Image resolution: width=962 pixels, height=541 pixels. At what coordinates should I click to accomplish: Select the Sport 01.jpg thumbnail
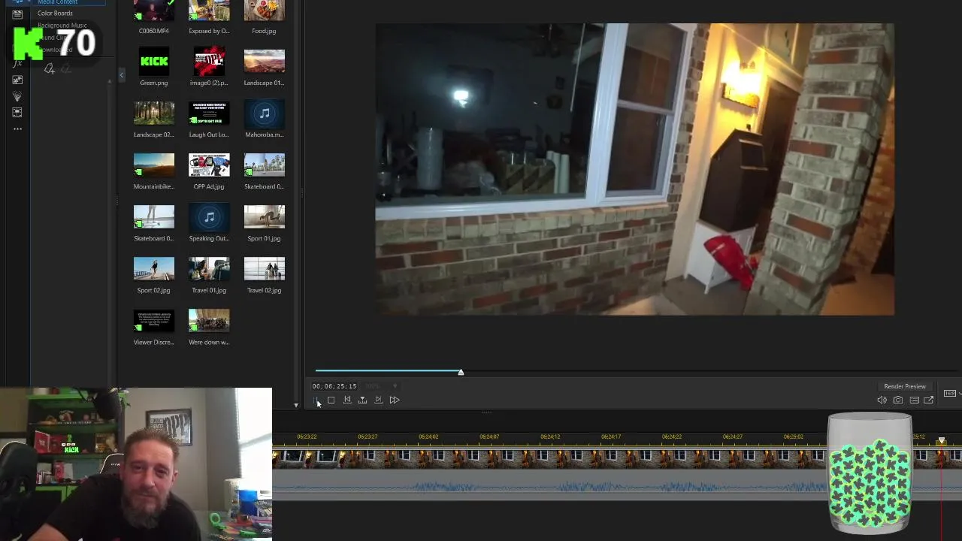(x=264, y=217)
